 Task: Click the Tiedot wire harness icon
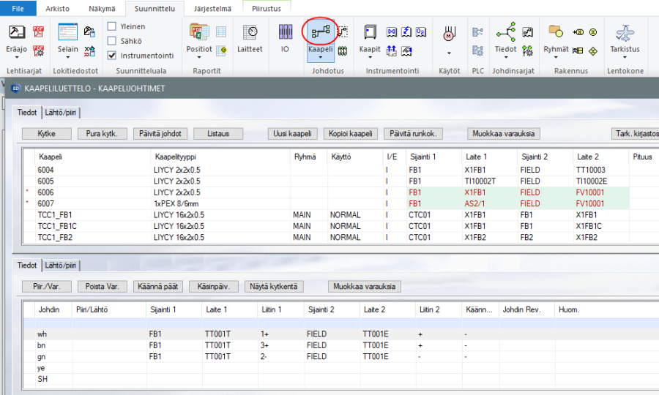pos(505,33)
